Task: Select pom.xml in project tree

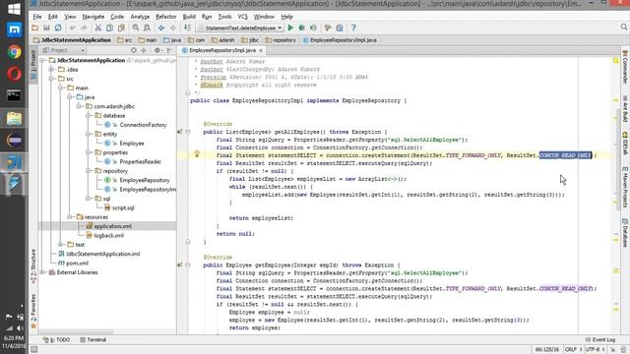Action: click(77, 264)
